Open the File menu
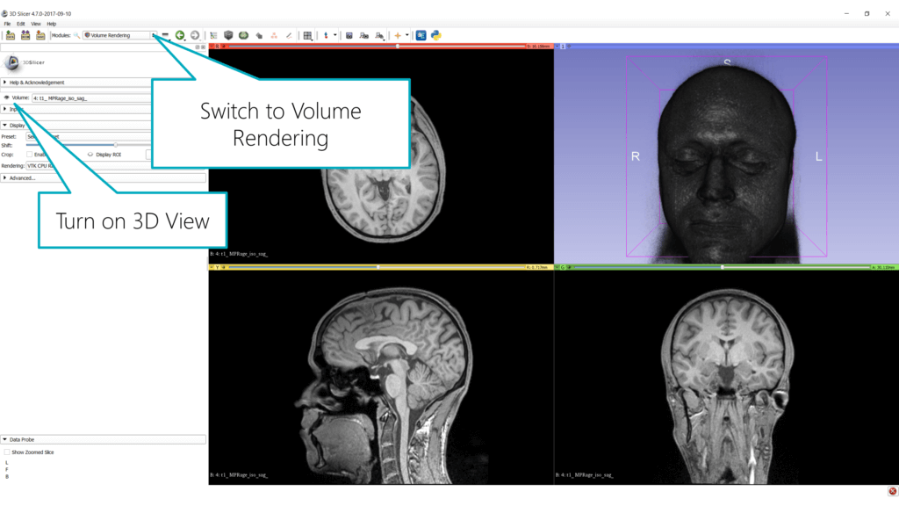The width and height of the screenshot is (899, 506). coord(7,24)
